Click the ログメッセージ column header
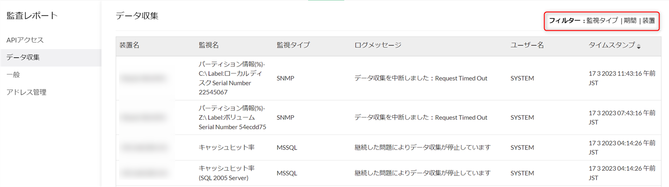The image size is (669, 187). pyautogui.click(x=378, y=45)
